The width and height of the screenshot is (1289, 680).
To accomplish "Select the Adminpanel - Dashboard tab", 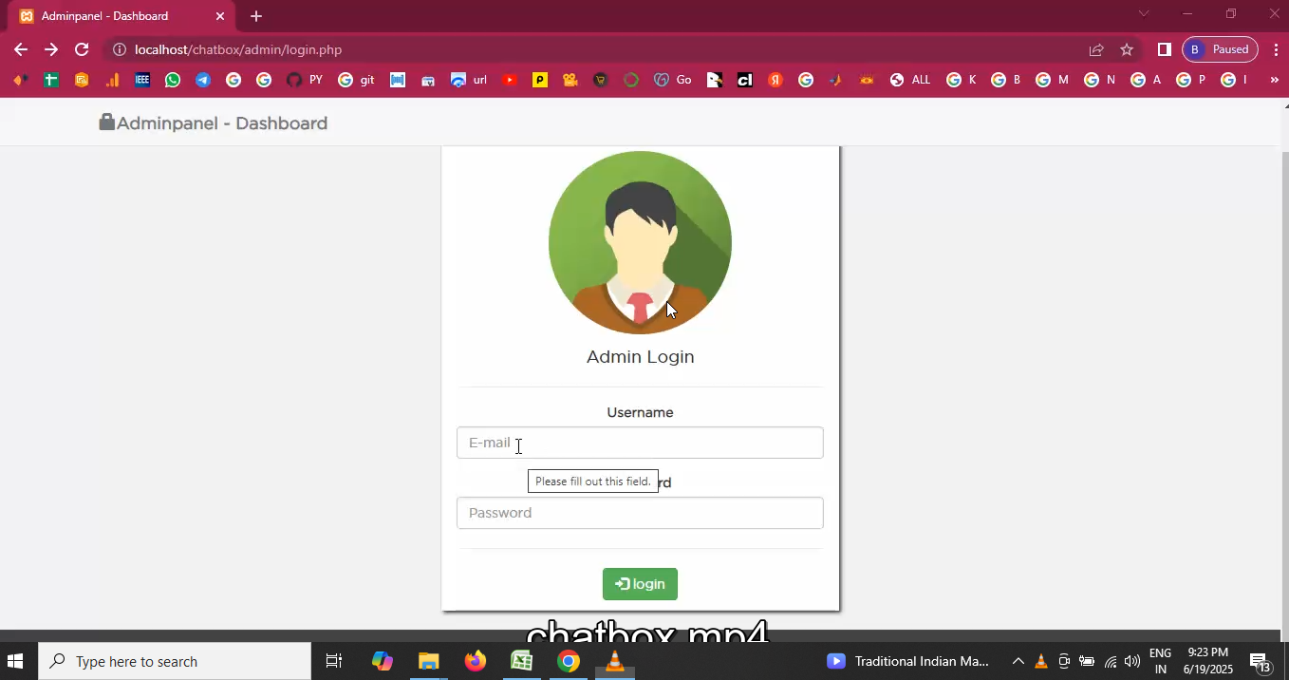I will 114,16.
